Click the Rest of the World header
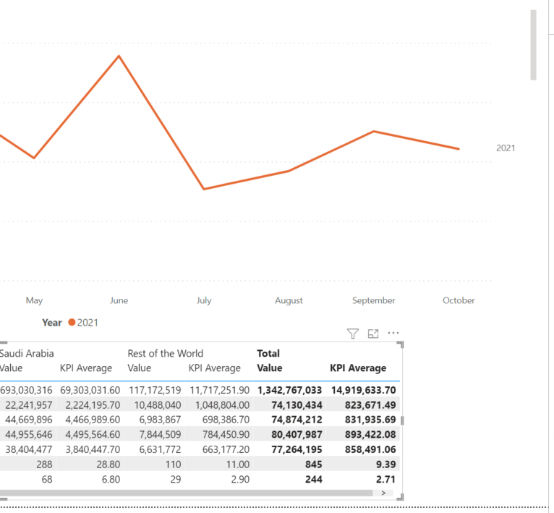554x513 pixels. (x=166, y=354)
